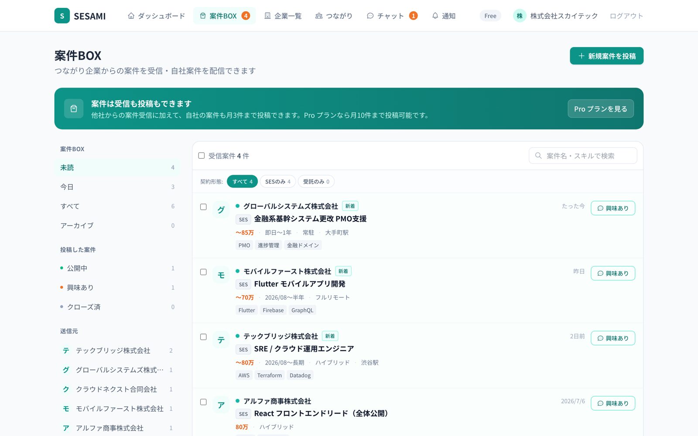Check the グローバルシステムズ case checkbox
Image resolution: width=698 pixels, height=436 pixels.
pos(203,207)
